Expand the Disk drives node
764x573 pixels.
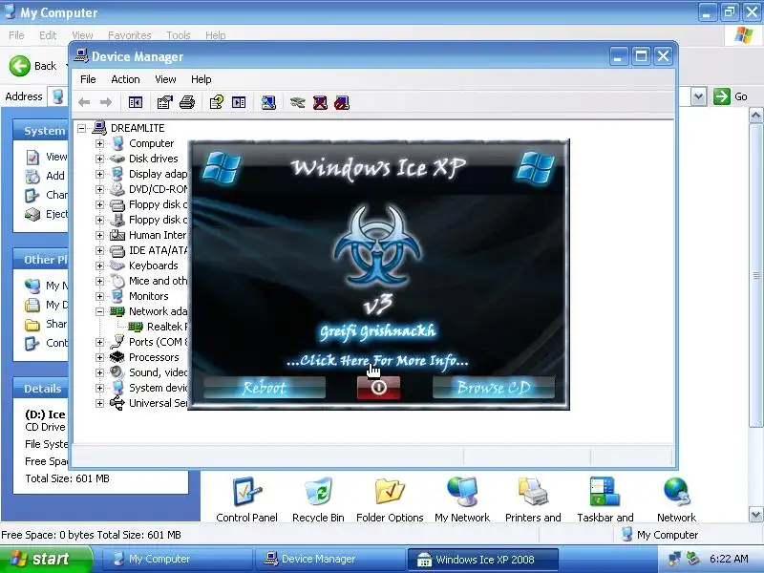[x=99, y=159]
